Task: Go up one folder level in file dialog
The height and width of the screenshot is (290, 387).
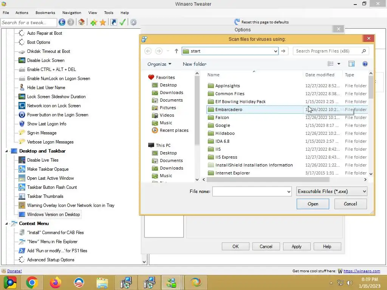Action: point(176,51)
